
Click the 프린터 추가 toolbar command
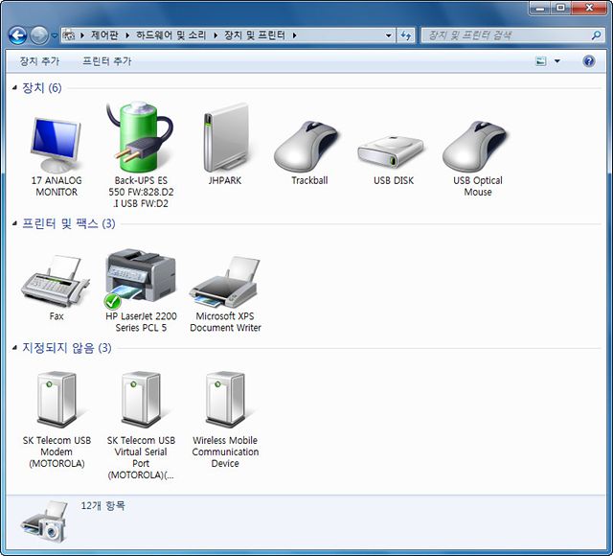pyautogui.click(x=106, y=61)
